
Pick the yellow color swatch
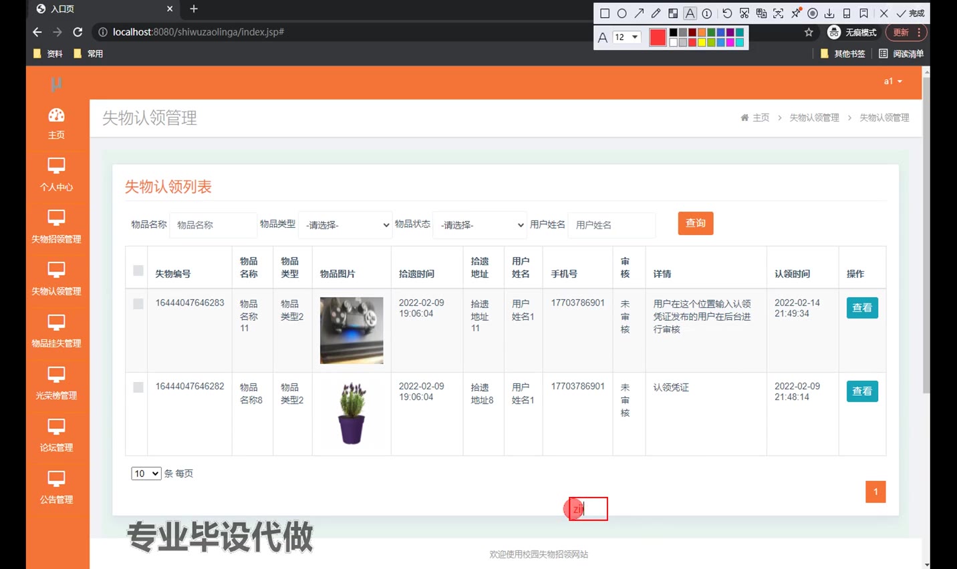pyautogui.click(x=702, y=43)
